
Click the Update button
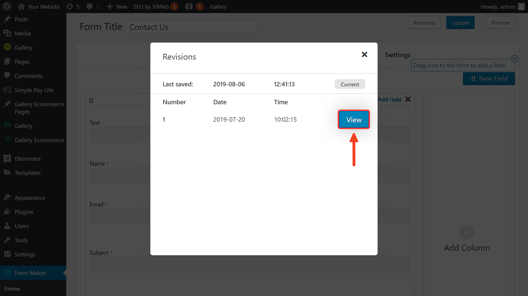coord(460,23)
